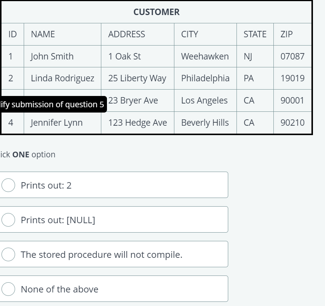Viewport: 325px width, 306px height.
Task: Click the 'John Smith' name cell
Action: (x=63, y=56)
